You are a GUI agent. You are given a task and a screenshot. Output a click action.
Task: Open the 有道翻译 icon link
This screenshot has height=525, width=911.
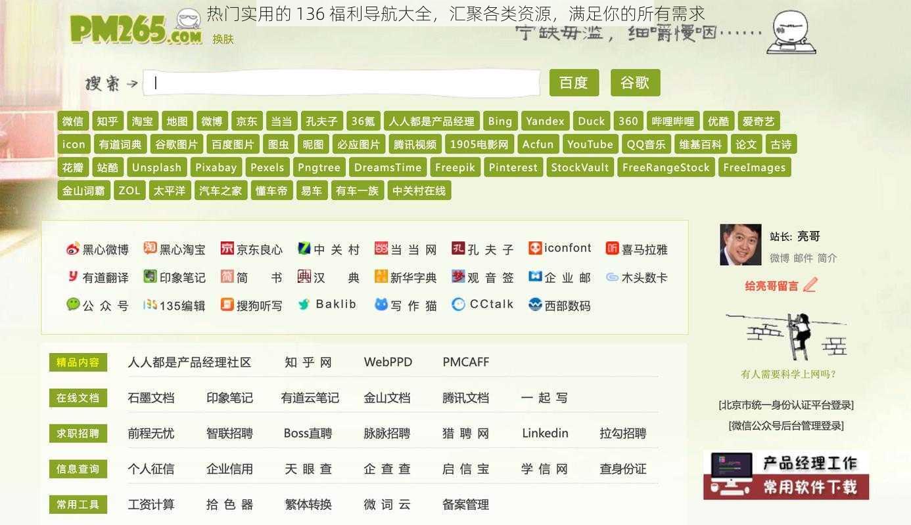(97, 278)
